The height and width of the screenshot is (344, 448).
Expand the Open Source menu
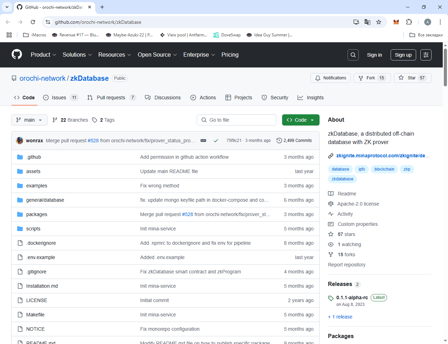(x=157, y=55)
